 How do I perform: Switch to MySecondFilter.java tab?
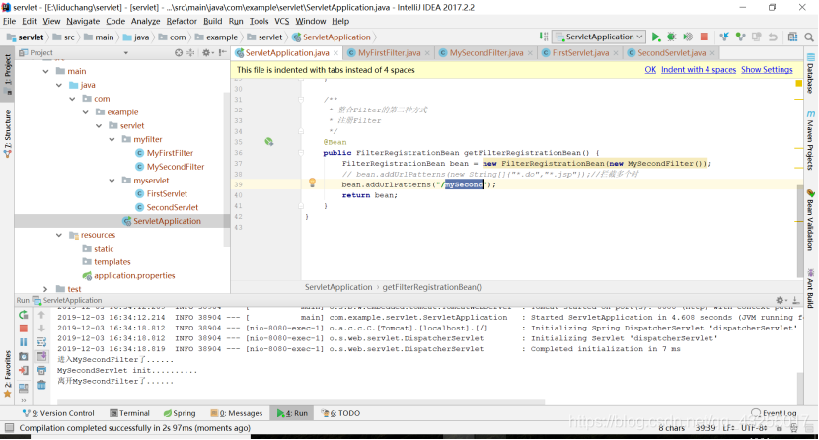[x=486, y=52]
